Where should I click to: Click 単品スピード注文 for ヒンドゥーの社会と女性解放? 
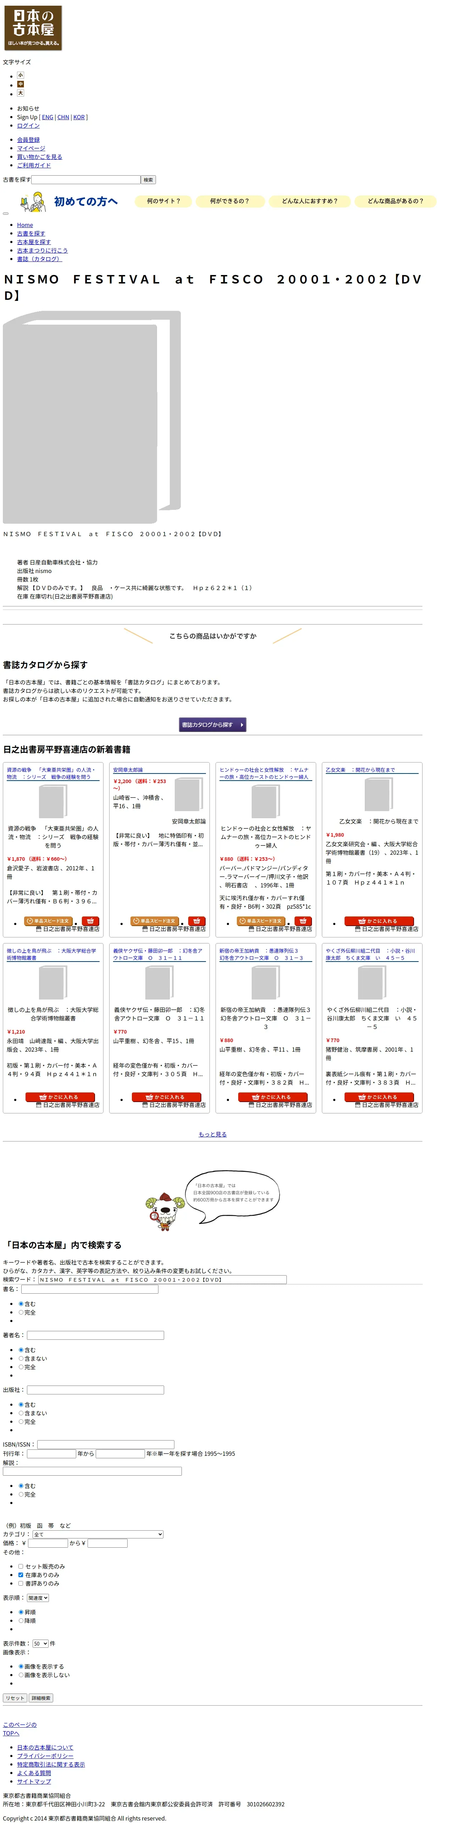click(x=261, y=921)
